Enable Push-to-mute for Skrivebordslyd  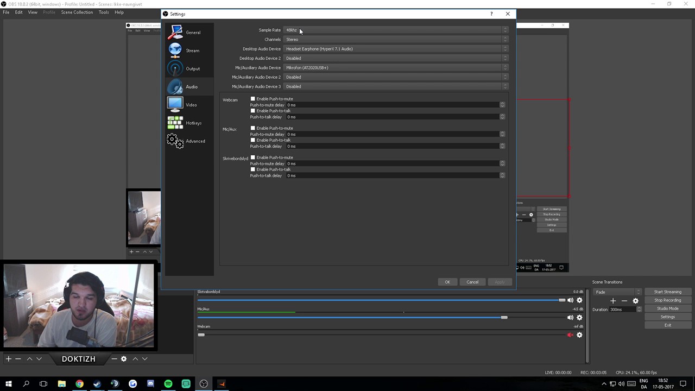[252, 157]
